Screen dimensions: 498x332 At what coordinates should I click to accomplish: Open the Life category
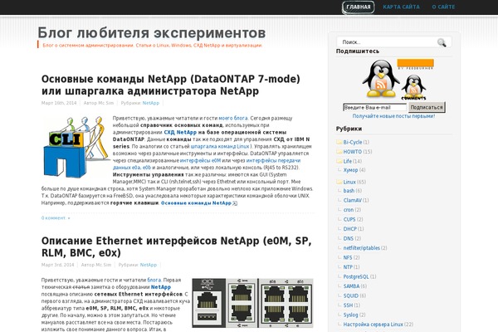coord(348,161)
